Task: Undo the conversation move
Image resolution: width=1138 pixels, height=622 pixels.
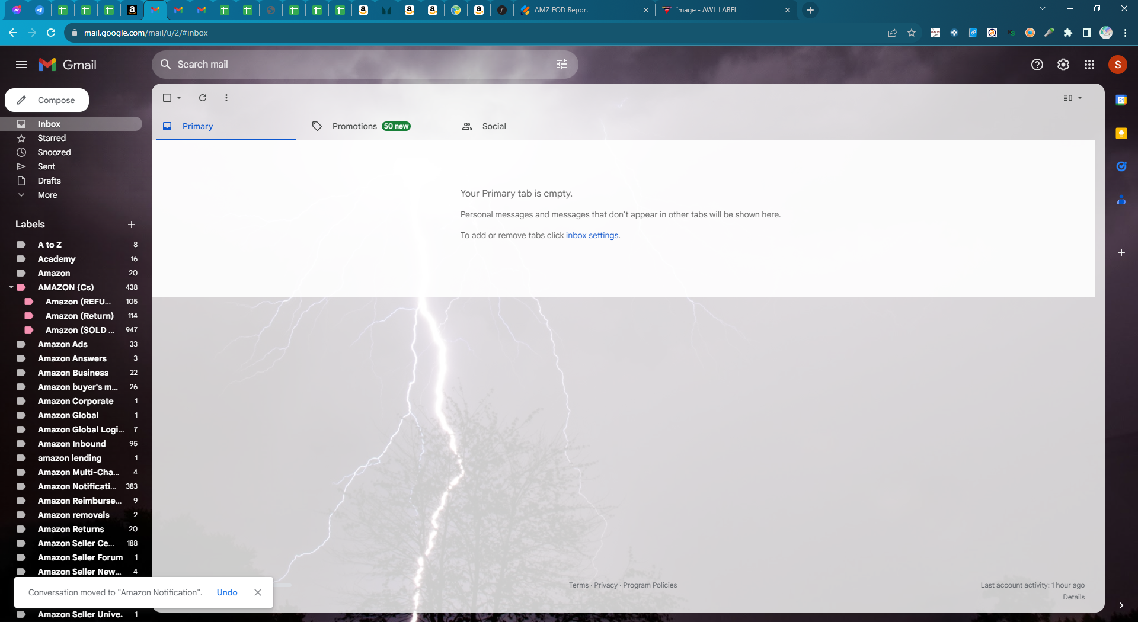Action: click(227, 592)
